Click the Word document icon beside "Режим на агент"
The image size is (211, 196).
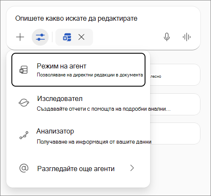click(24, 70)
